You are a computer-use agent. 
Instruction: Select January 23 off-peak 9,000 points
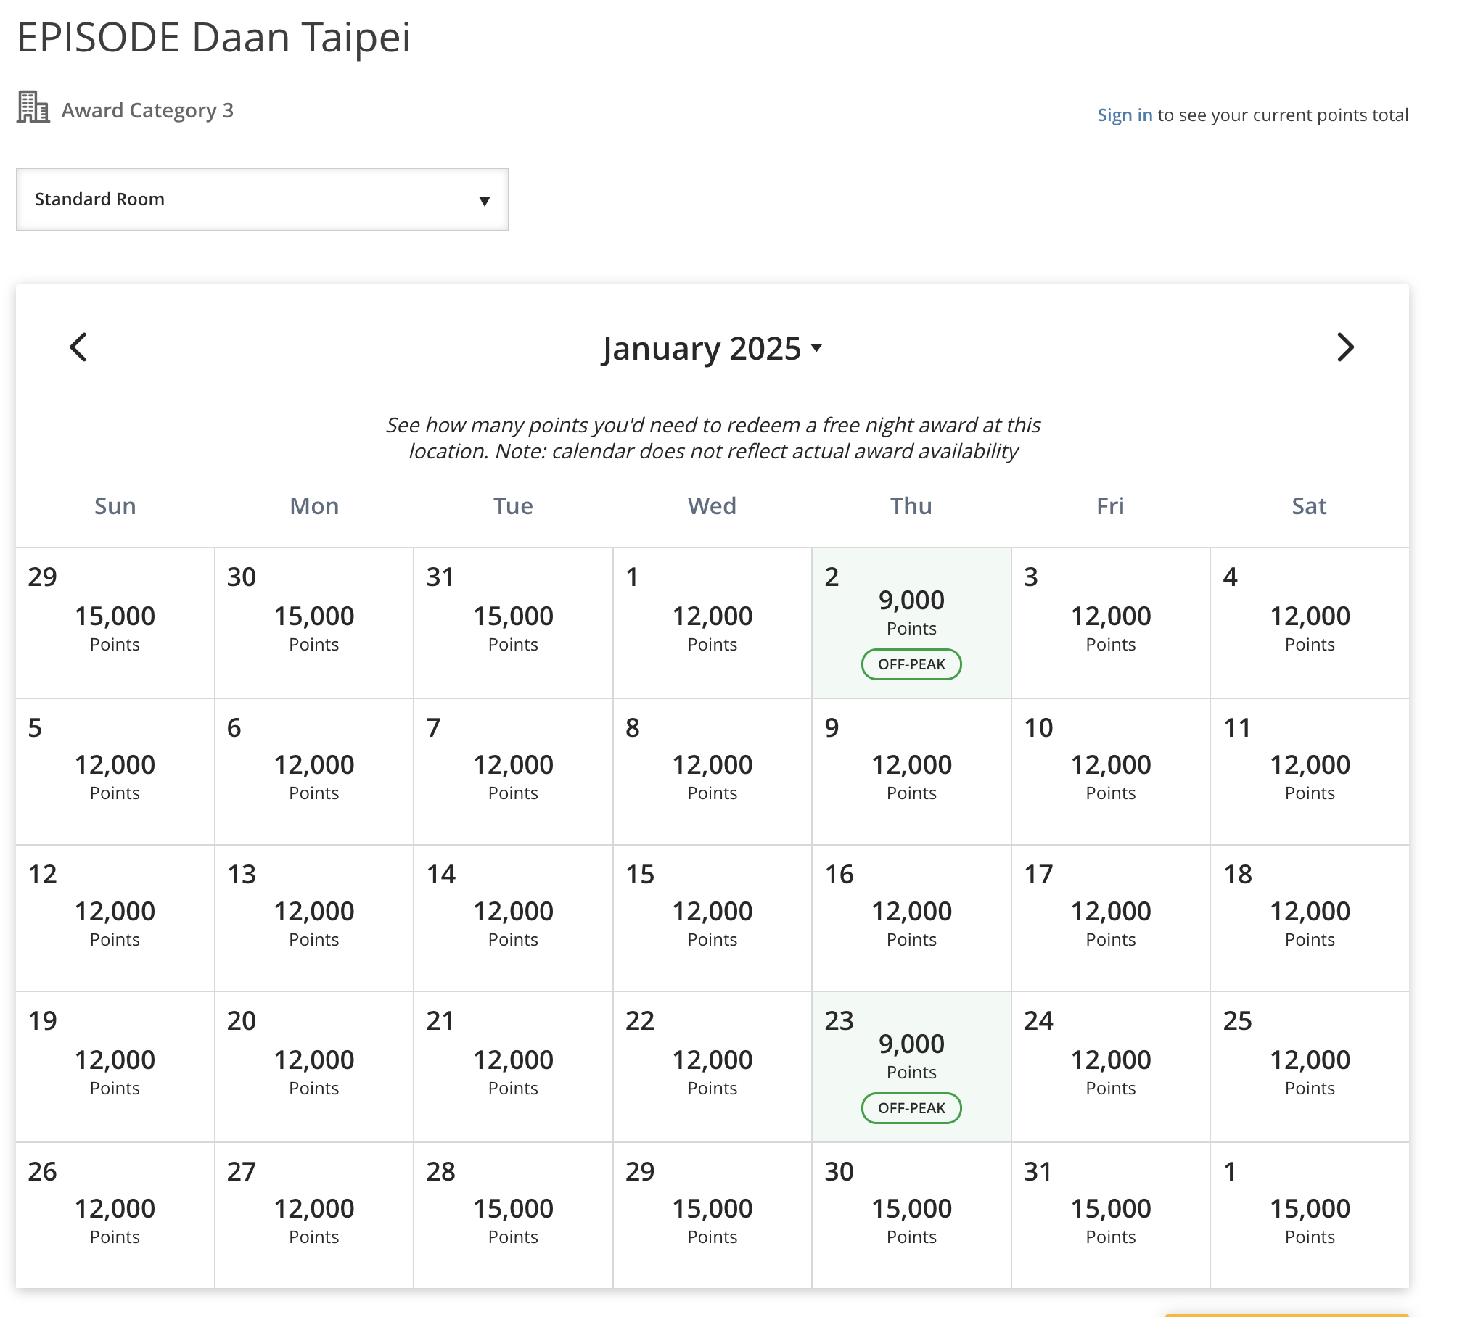911,1067
